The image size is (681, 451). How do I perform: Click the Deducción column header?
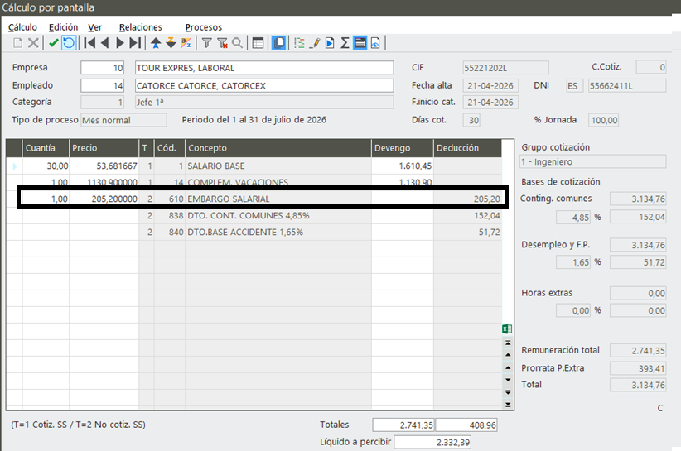click(467, 148)
